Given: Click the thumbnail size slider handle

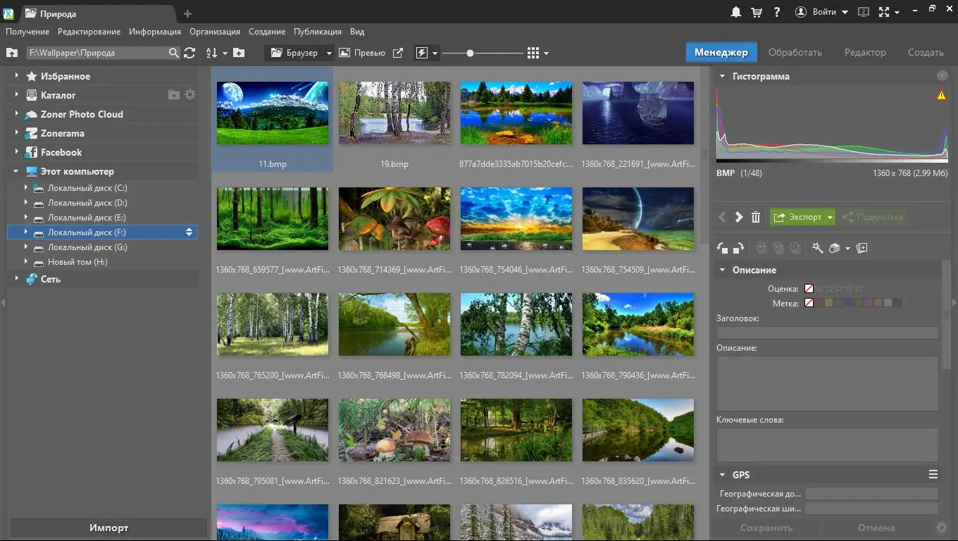Looking at the screenshot, I should pyautogui.click(x=470, y=53).
